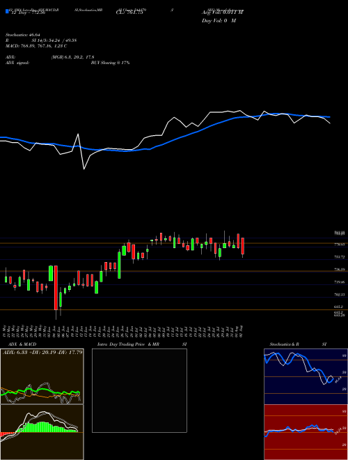The width and height of the screenshot is (348, 460).
Task: Click the MACD histogram mini chart
Action: pos(42,432)
